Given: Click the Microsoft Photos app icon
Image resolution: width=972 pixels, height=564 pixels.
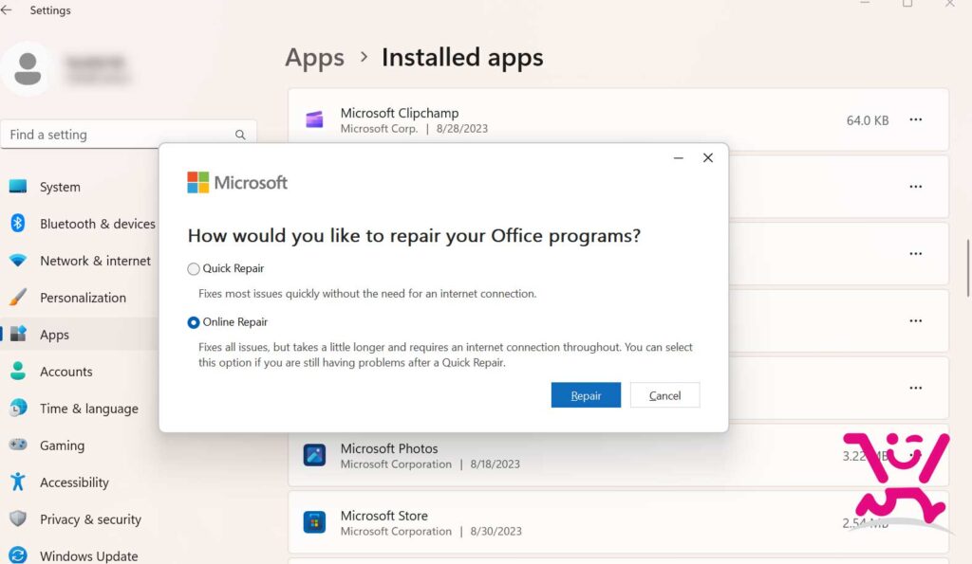Looking at the screenshot, I should point(314,455).
